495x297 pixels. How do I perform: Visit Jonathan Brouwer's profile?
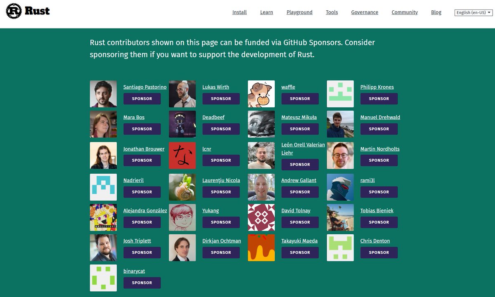tap(144, 149)
